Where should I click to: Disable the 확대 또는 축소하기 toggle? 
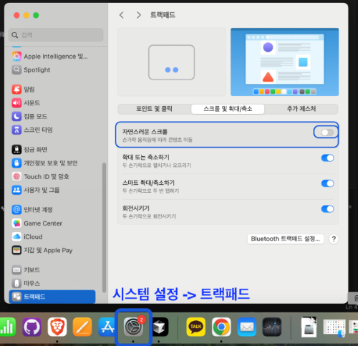(x=327, y=158)
